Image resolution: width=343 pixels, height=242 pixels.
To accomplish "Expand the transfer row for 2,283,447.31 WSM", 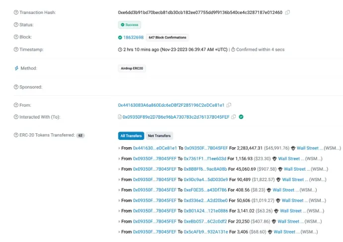I will click(119, 148).
